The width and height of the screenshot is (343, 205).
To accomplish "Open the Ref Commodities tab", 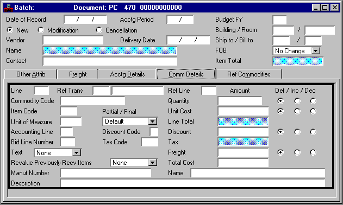I will tap(249, 74).
